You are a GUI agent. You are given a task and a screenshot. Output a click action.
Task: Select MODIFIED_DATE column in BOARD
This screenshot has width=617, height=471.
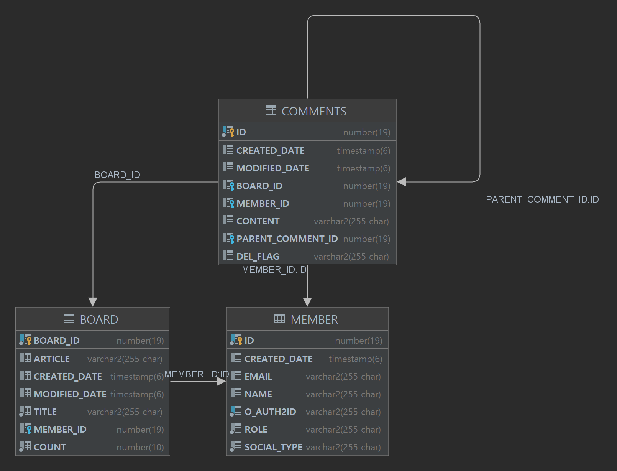coord(93,394)
